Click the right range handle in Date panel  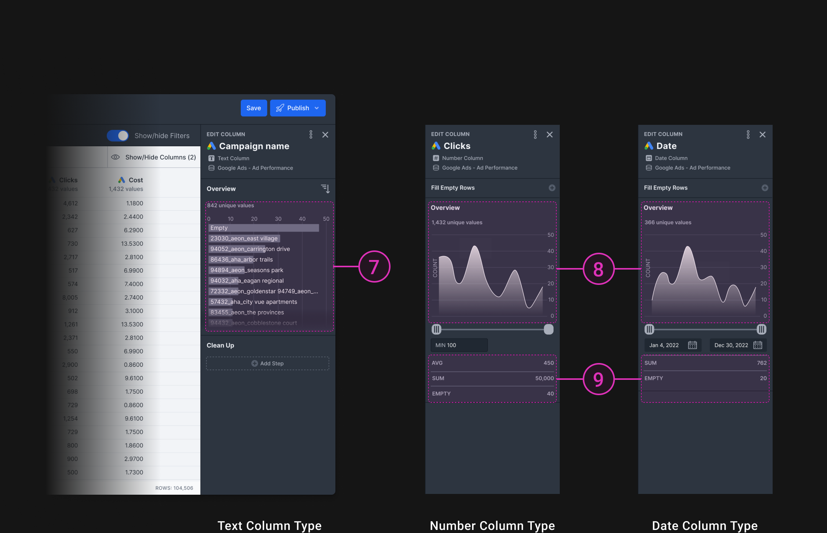pos(762,329)
